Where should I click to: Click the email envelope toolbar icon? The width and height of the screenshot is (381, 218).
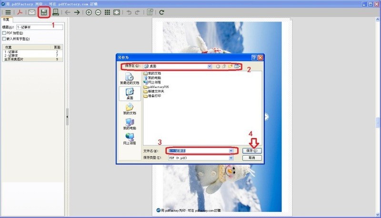click(32, 12)
